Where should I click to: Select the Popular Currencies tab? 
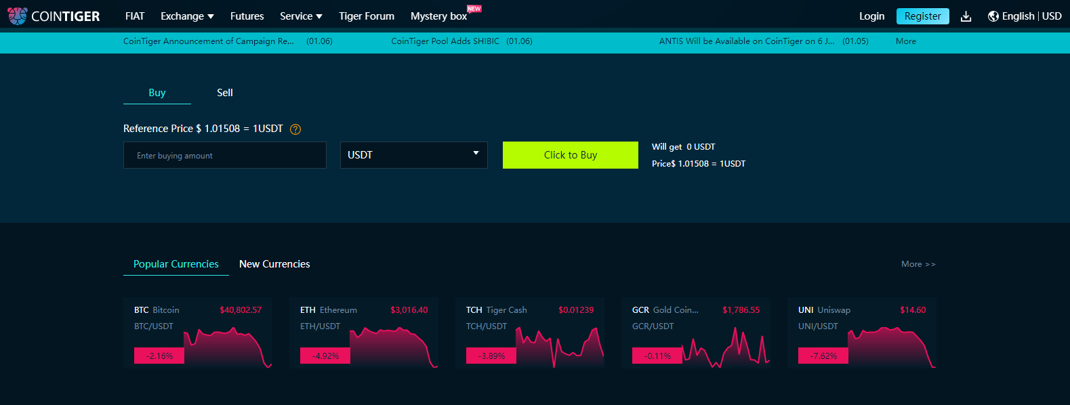[x=176, y=264]
